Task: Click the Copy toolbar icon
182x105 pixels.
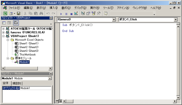Action: (x=30, y=14)
